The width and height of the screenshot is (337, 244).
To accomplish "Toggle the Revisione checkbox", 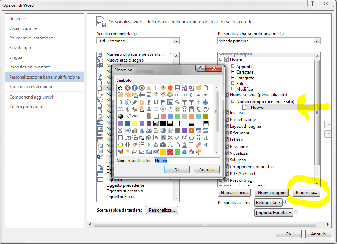I will pos(226,146).
